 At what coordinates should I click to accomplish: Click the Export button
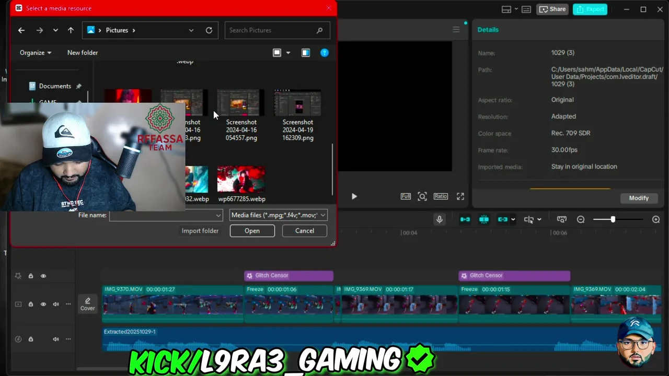pos(590,9)
